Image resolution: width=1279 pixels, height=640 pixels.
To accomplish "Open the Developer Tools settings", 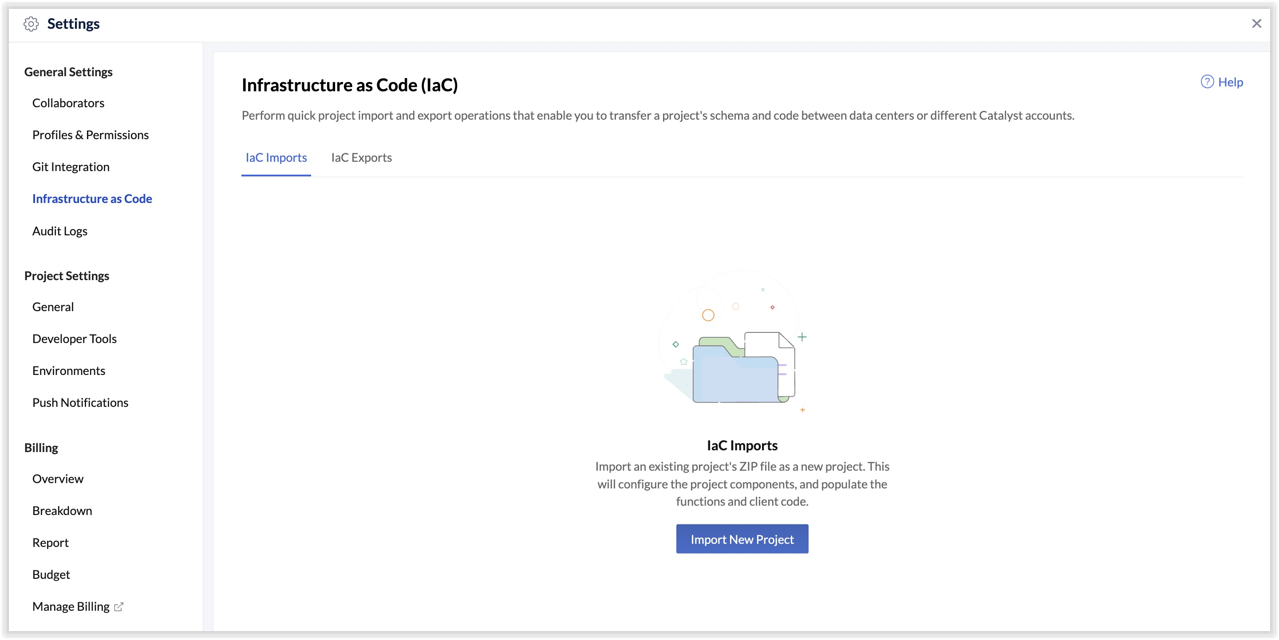I will pos(75,338).
